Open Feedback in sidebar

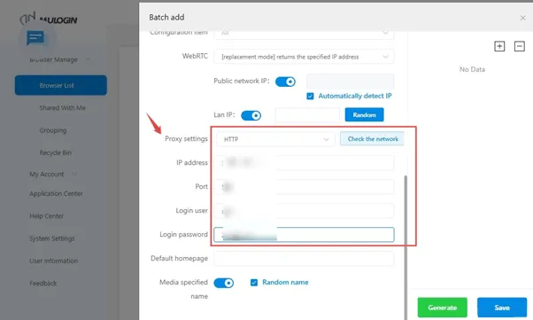pos(42,284)
